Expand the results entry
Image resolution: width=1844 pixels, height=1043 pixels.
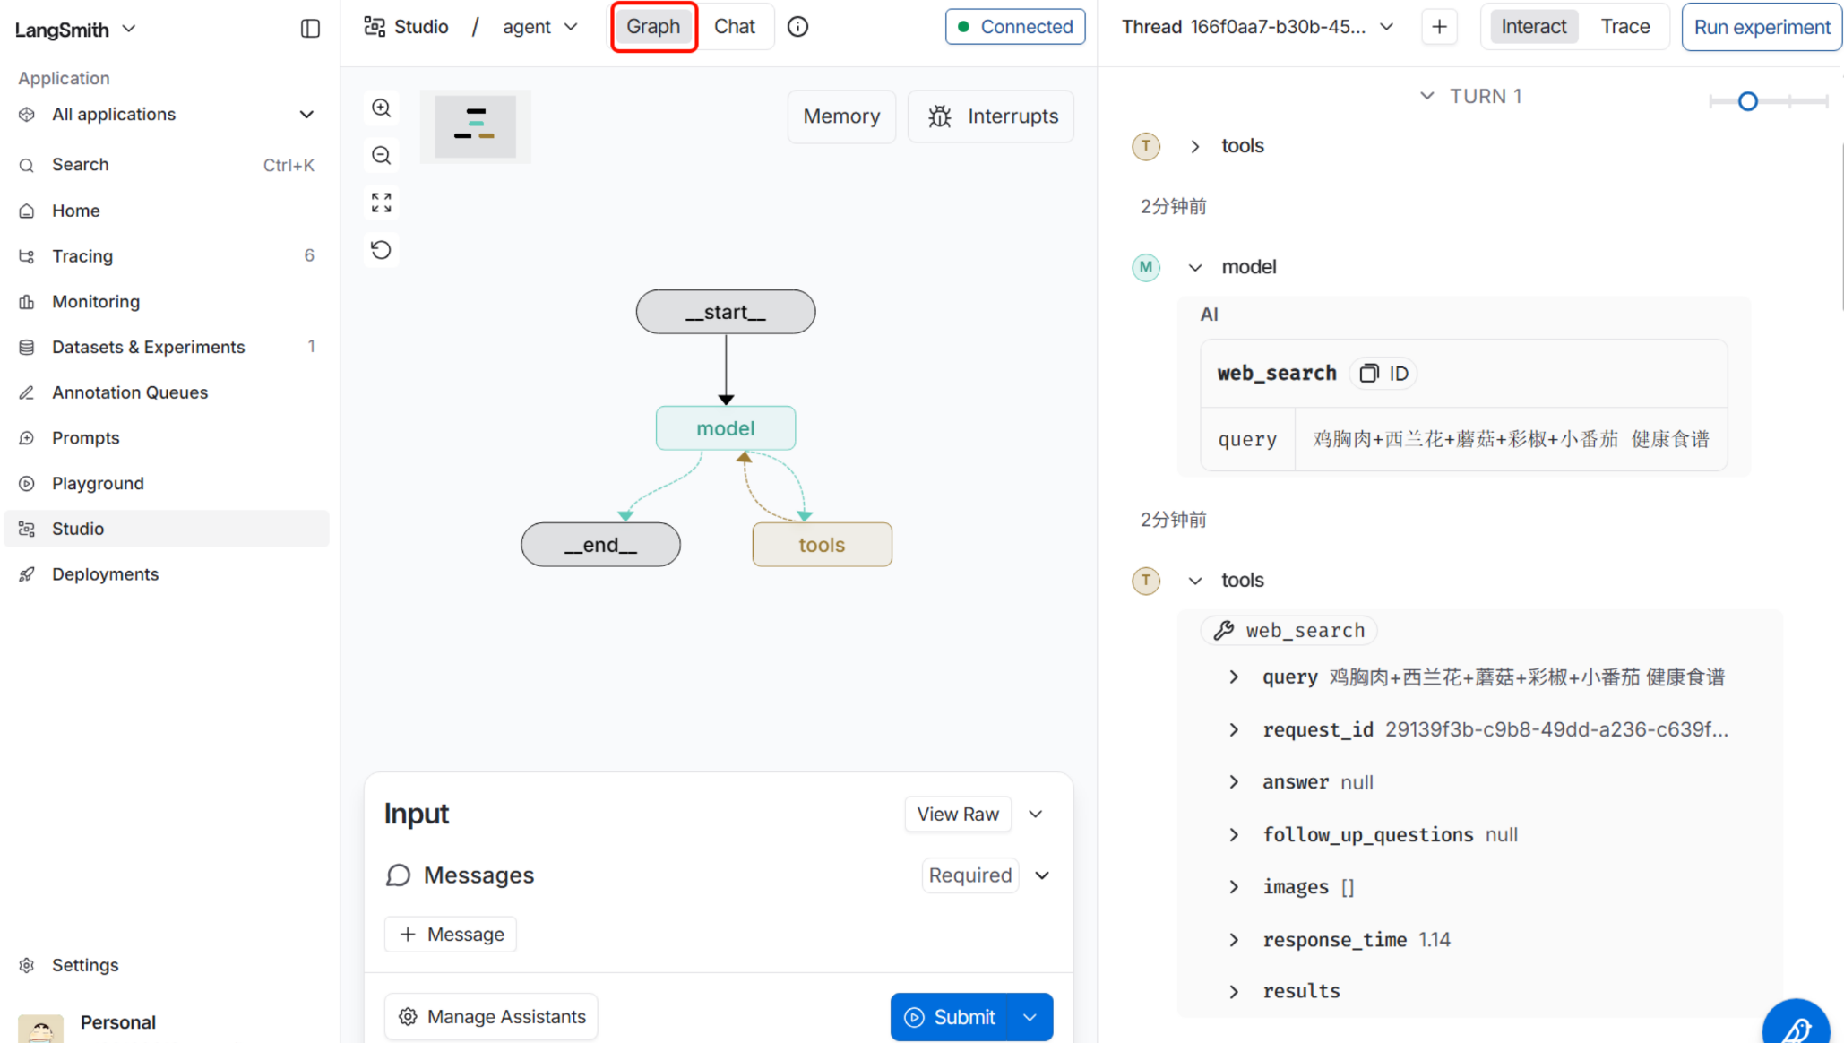click(x=1234, y=991)
